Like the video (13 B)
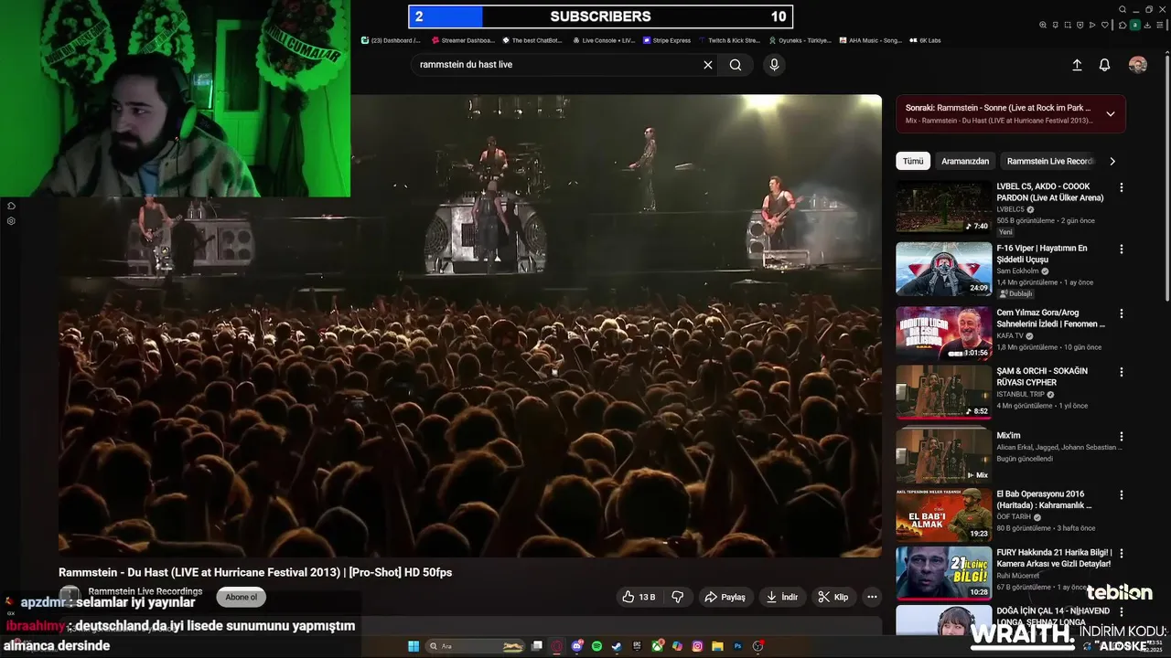 click(x=639, y=597)
